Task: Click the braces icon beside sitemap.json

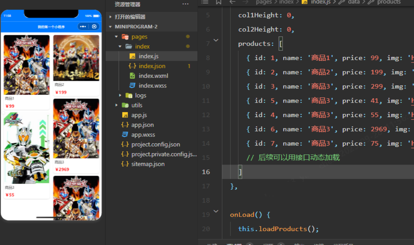Action: pos(125,164)
